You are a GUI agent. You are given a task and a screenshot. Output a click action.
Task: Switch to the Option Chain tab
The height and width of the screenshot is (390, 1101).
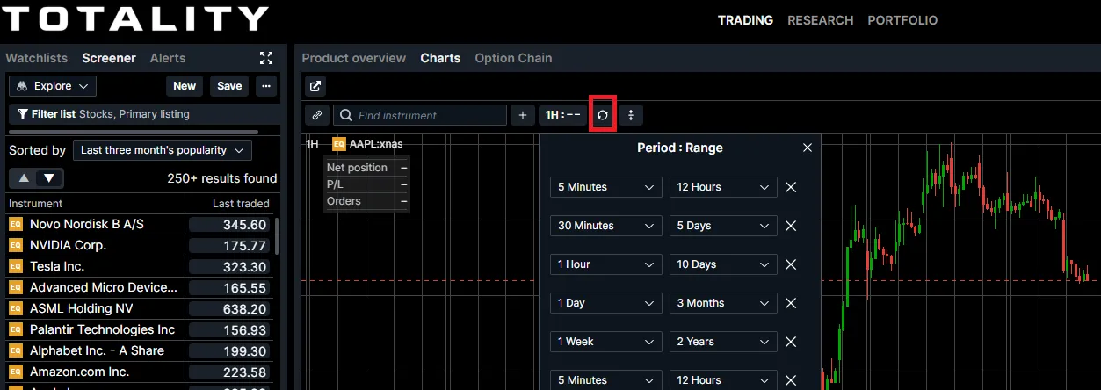click(513, 58)
